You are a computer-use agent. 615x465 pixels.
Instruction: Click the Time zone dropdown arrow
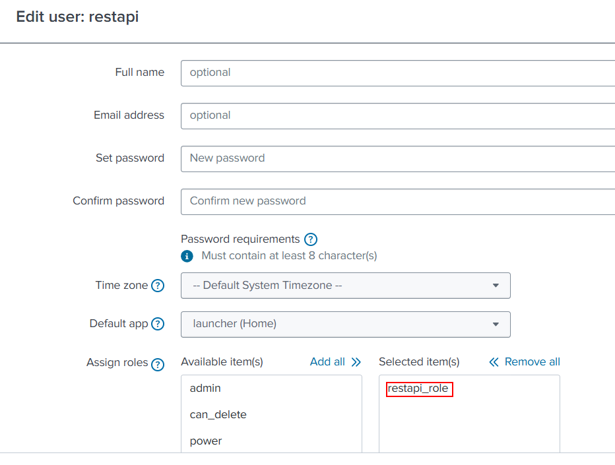point(496,286)
